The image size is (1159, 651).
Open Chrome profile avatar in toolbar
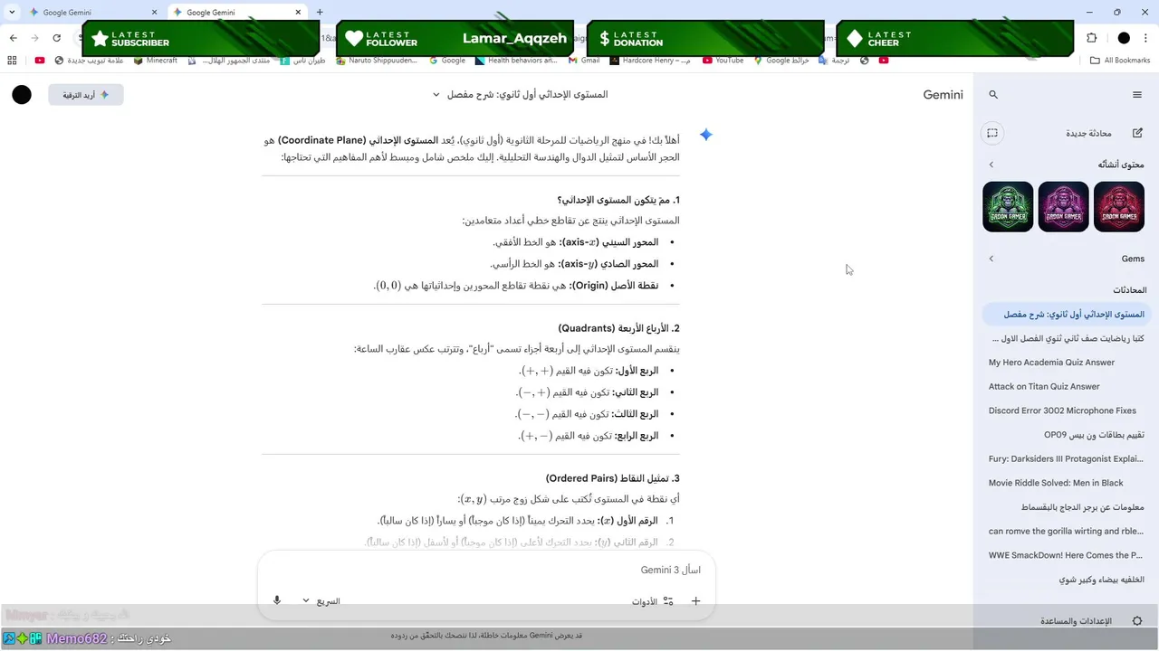[1124, 38]
